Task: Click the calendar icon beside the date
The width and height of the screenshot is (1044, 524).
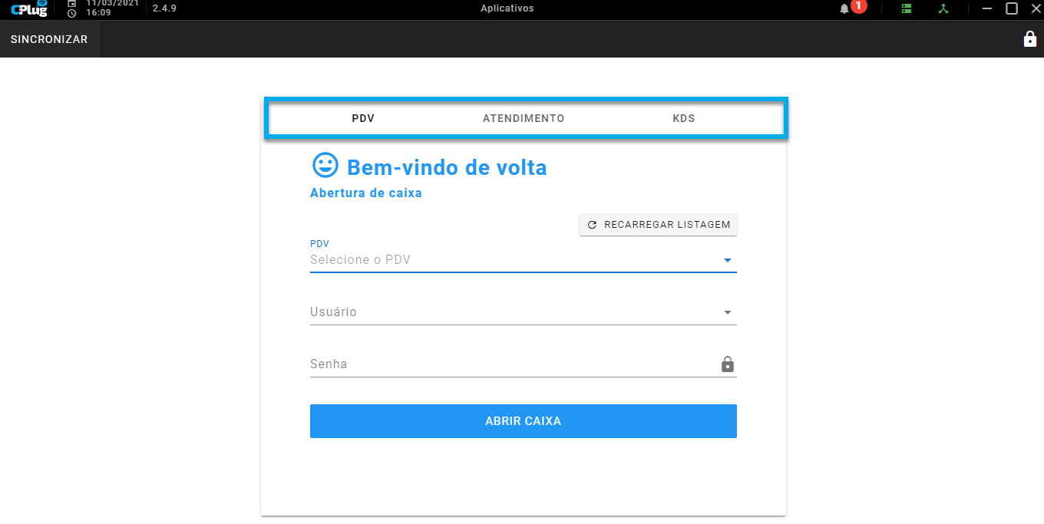Action: click(x=72, y=3)
